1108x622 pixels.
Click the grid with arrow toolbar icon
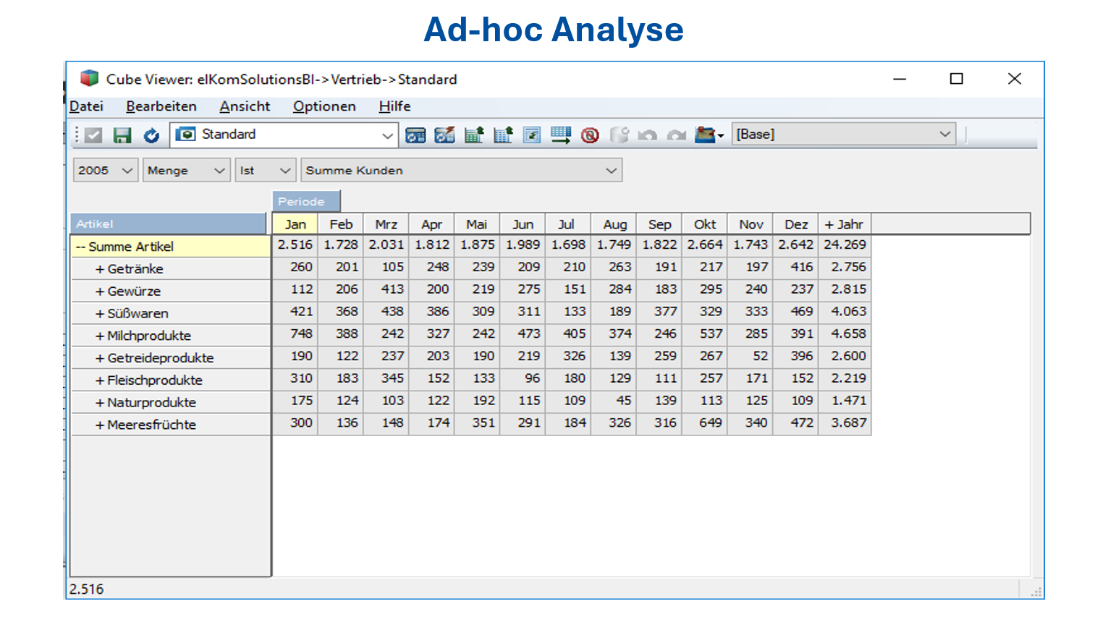(x=561, y=135)
